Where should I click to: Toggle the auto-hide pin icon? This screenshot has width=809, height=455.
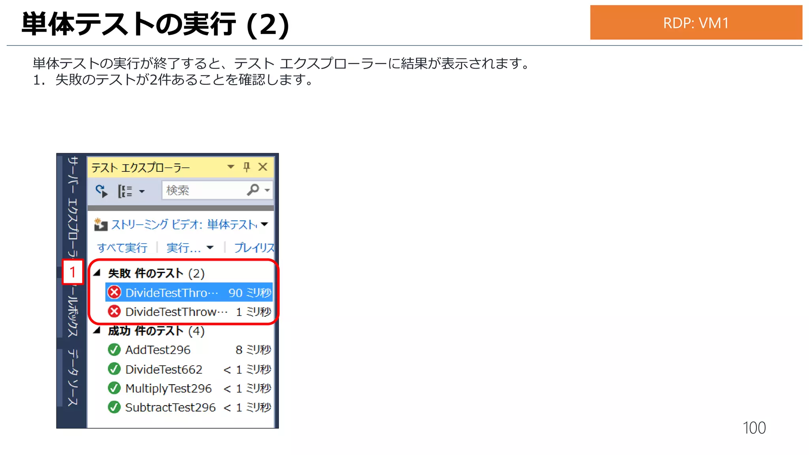[x=246, y=167]
